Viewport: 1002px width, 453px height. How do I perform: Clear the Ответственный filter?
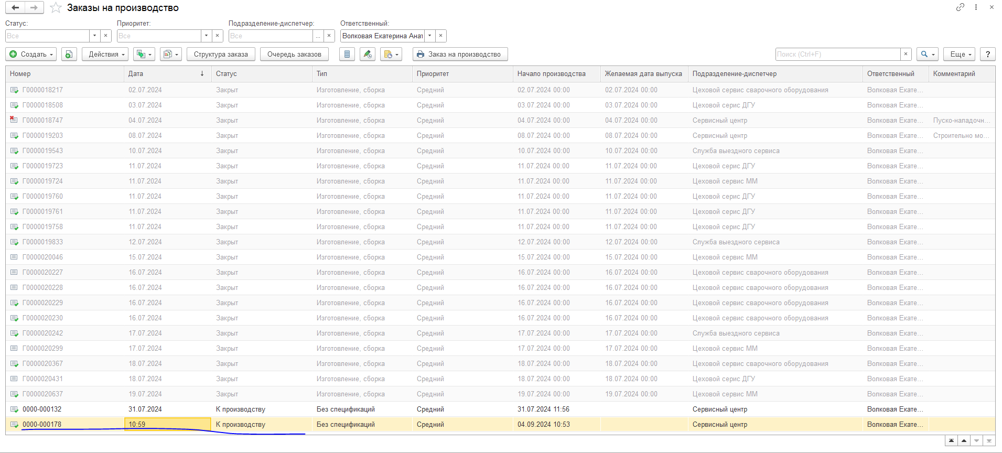tap(441, 36)
